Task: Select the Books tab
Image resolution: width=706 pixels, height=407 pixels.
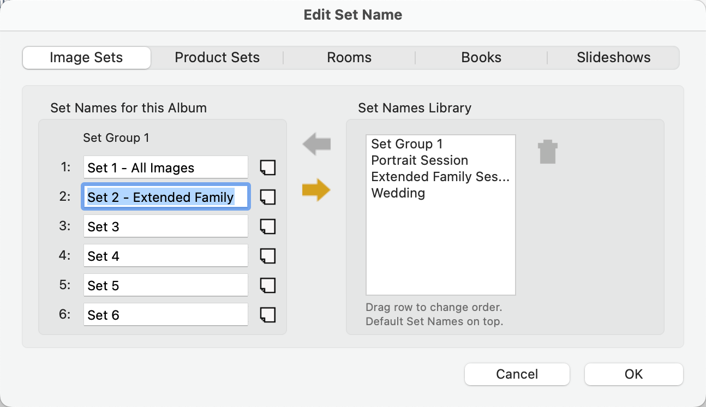Action: [x=481, y=58]
